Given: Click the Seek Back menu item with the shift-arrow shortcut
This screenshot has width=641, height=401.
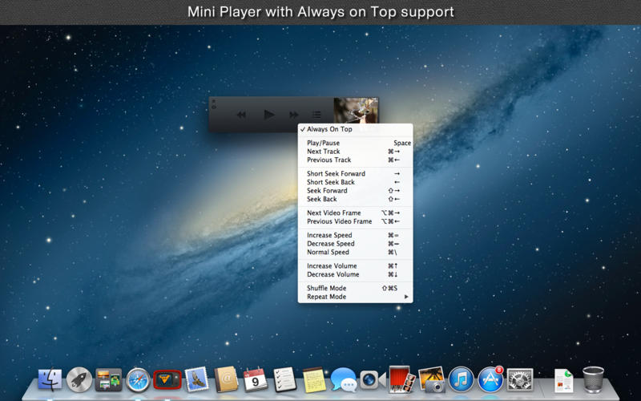Looking at the screenshot, I should (355, 199).
